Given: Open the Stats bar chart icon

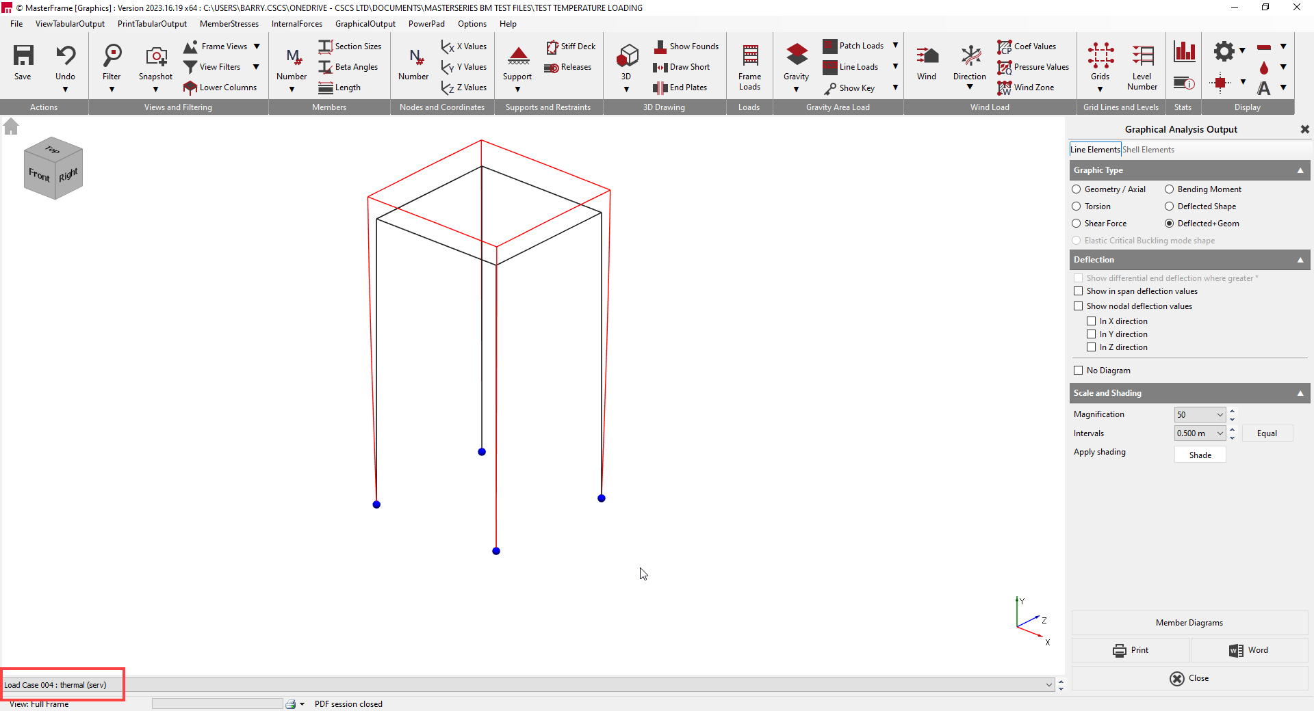Looking at the screenshot, I should [x=1185, y=51].
